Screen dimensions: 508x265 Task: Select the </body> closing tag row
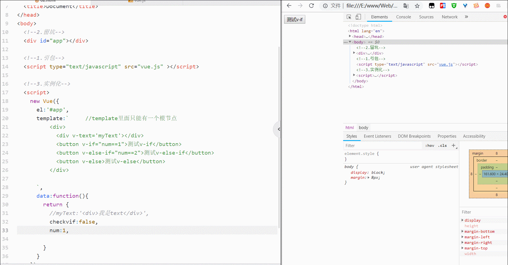[360, 81]
